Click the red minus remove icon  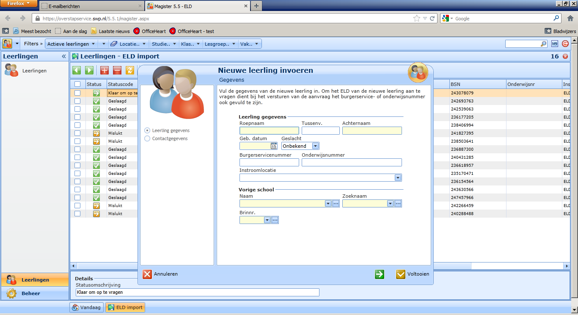point(117,70)
